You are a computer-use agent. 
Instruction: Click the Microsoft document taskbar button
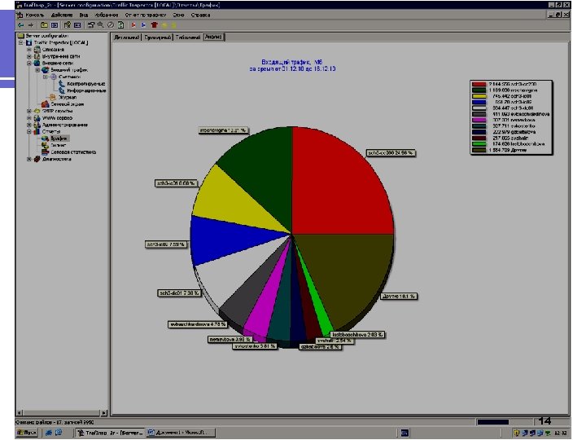pyautogui.click(x=181, y=433)
